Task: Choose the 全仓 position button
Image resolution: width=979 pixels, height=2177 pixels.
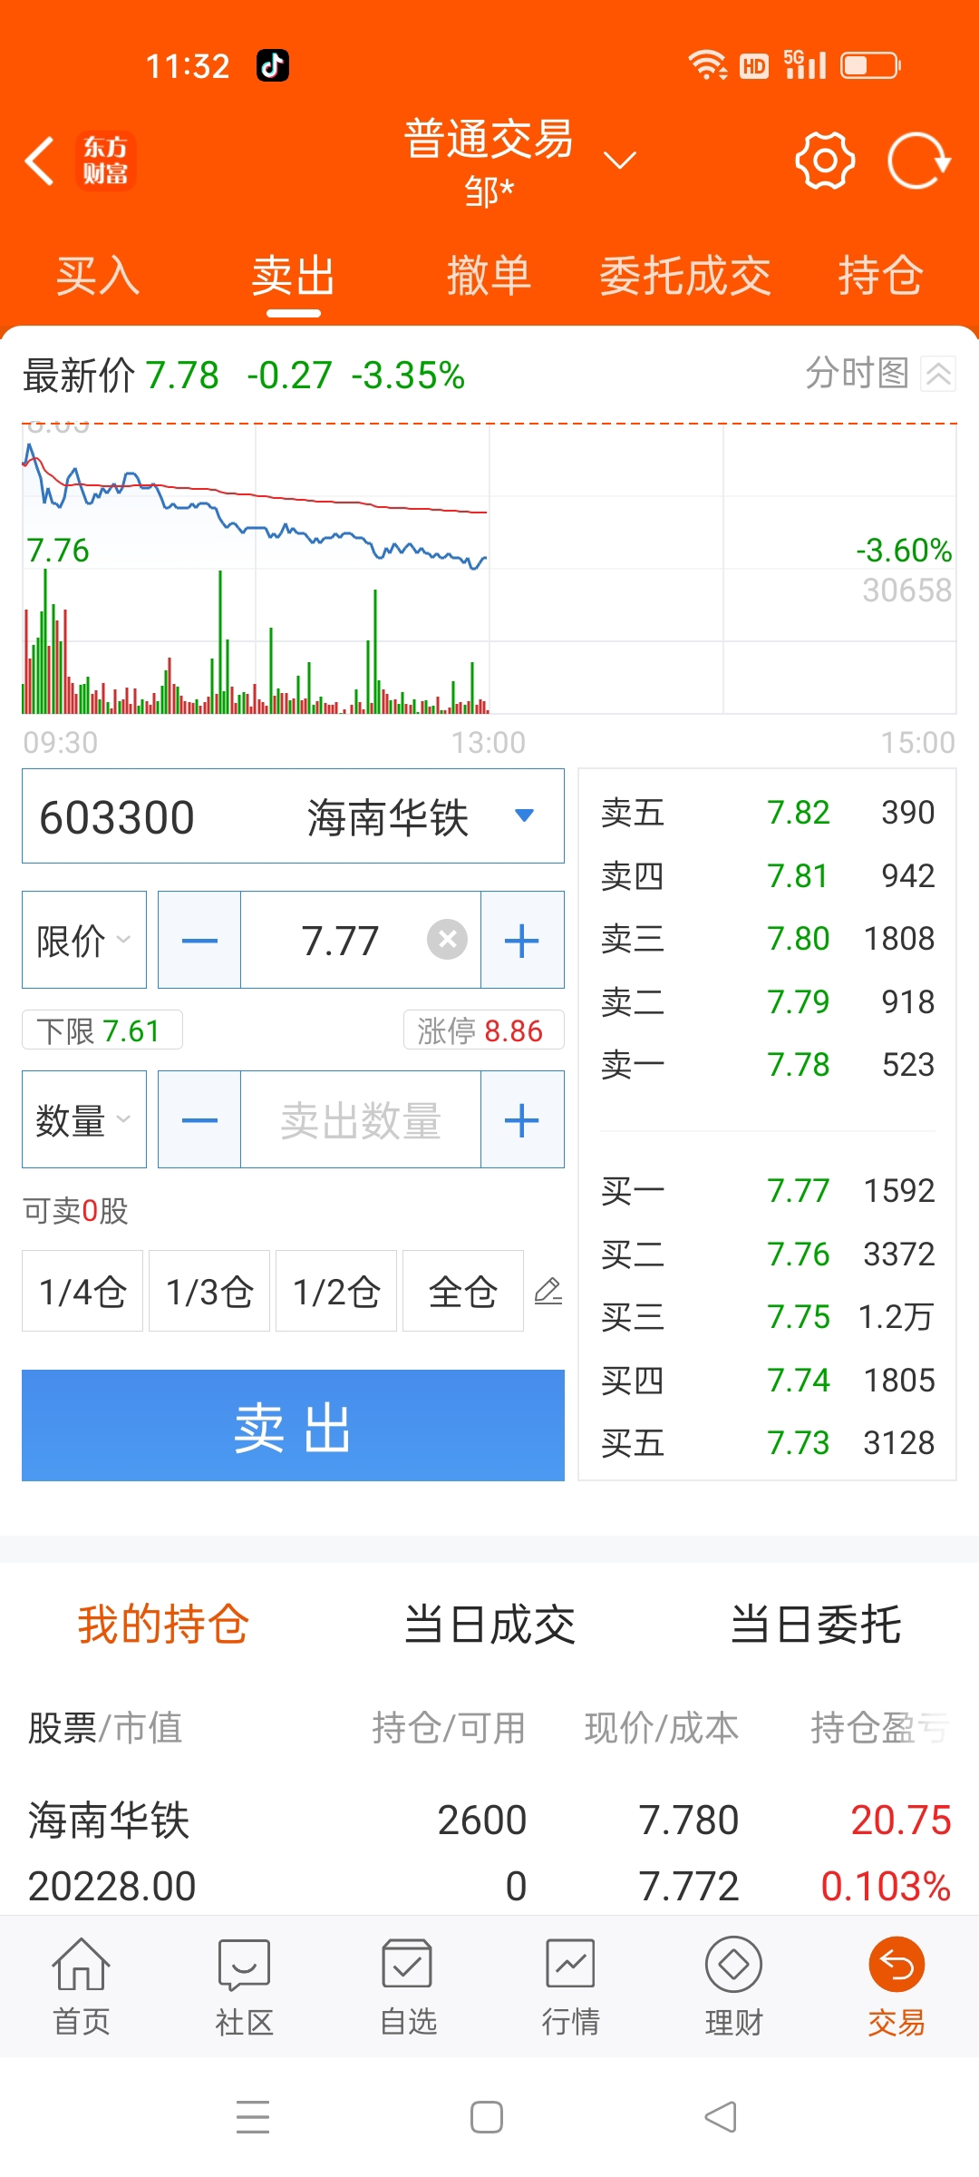Action: [463, 1291]
